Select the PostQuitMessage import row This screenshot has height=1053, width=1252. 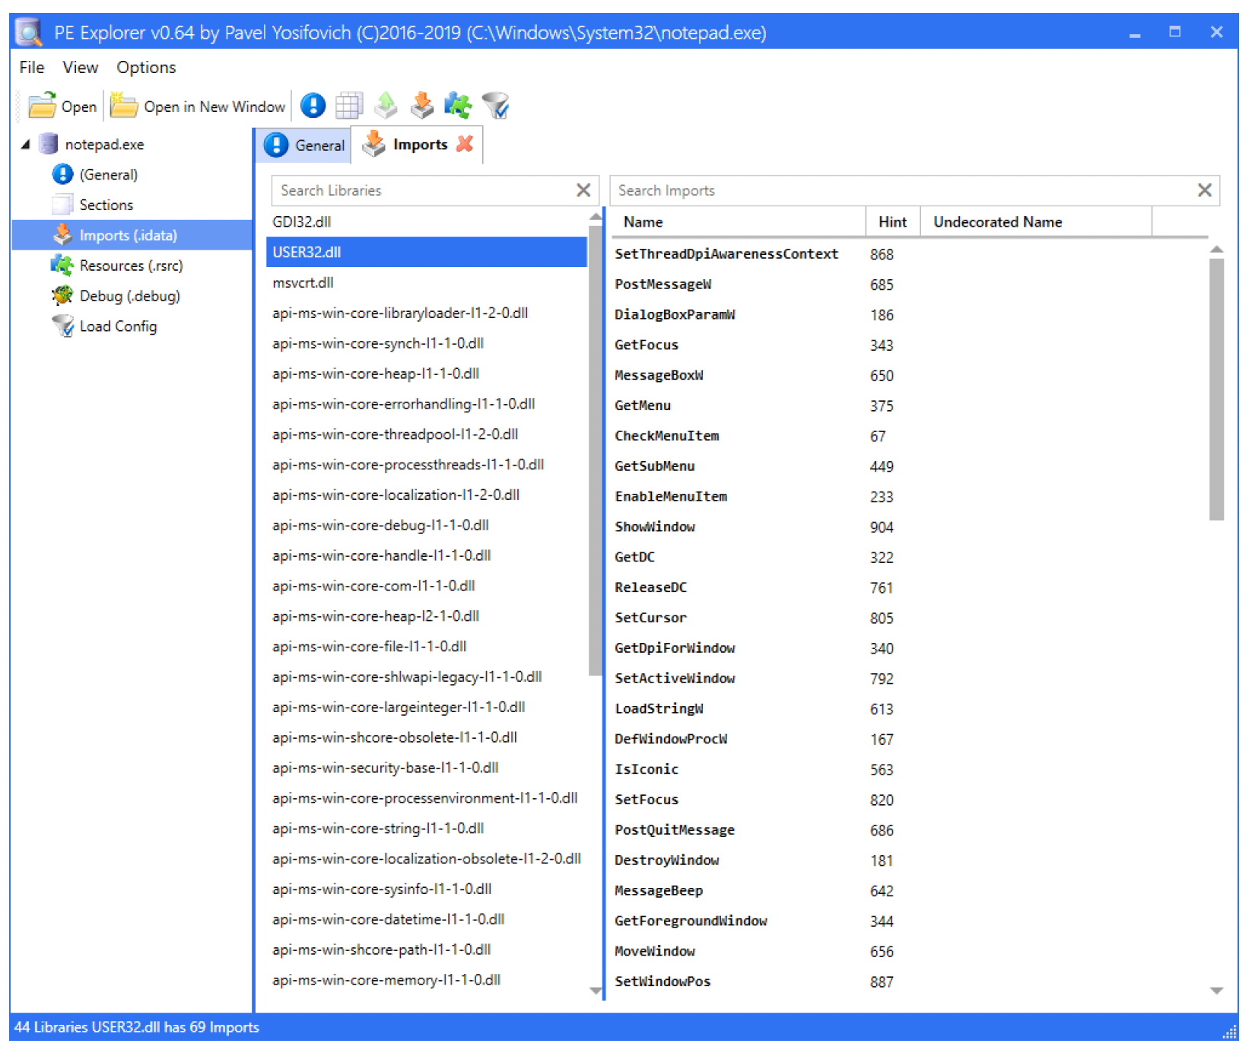tap(909, 830)
